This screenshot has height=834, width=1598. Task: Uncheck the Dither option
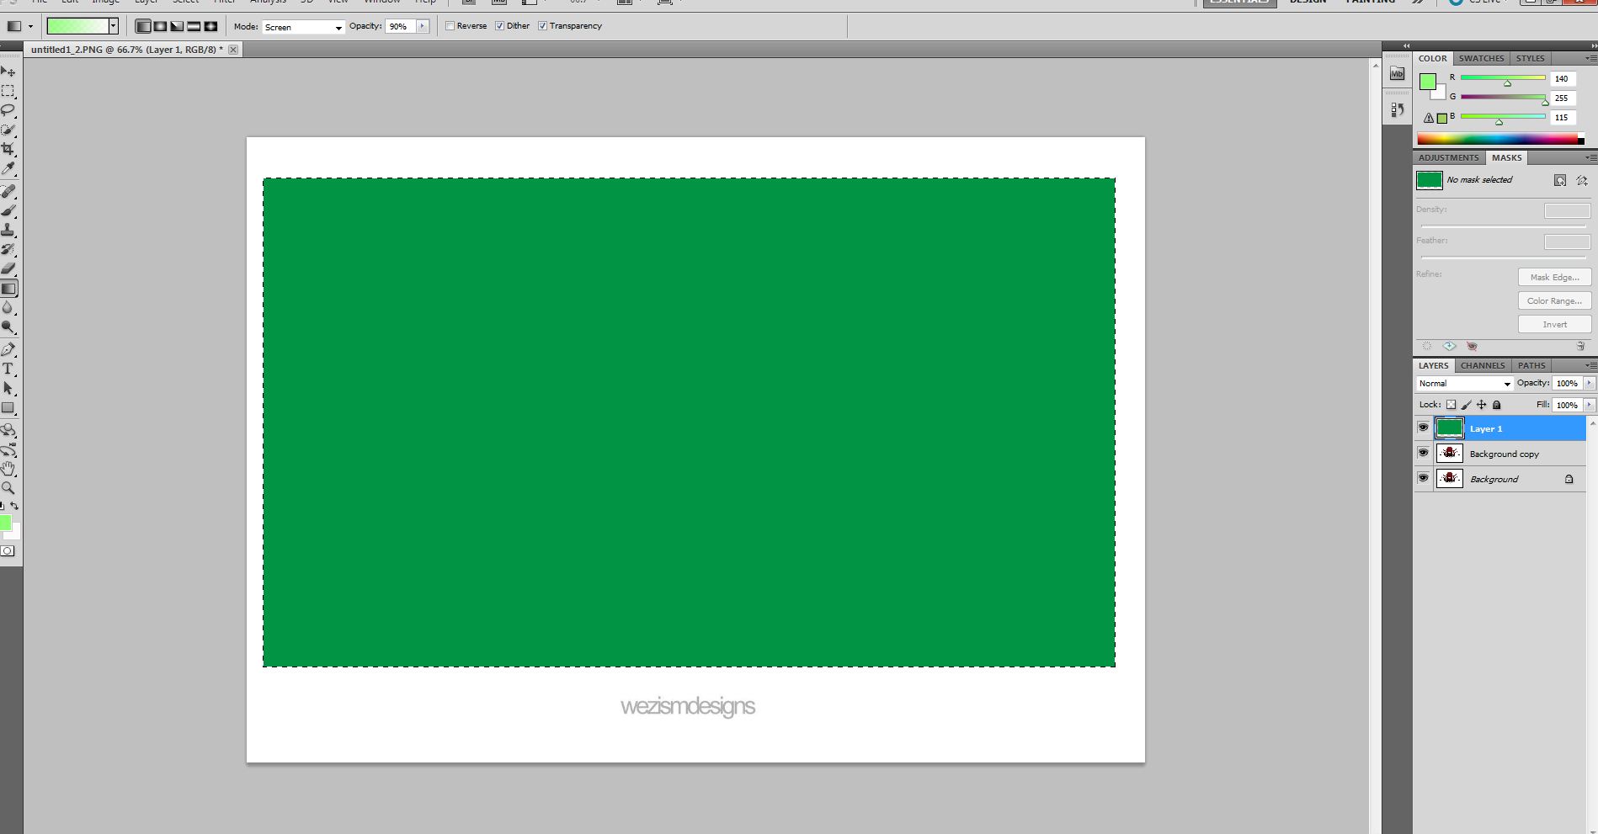click(500, 26)
